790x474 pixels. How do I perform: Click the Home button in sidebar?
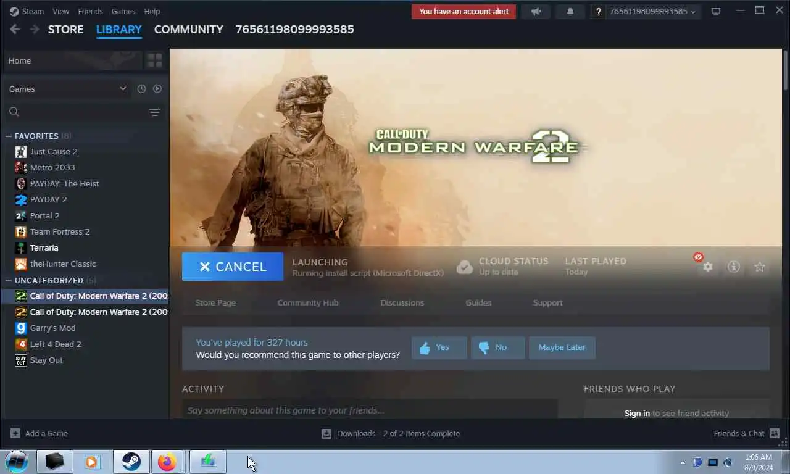[x=72, y=60]
